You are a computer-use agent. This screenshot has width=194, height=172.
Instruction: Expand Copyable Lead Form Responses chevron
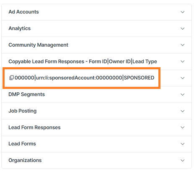[183, 61]
